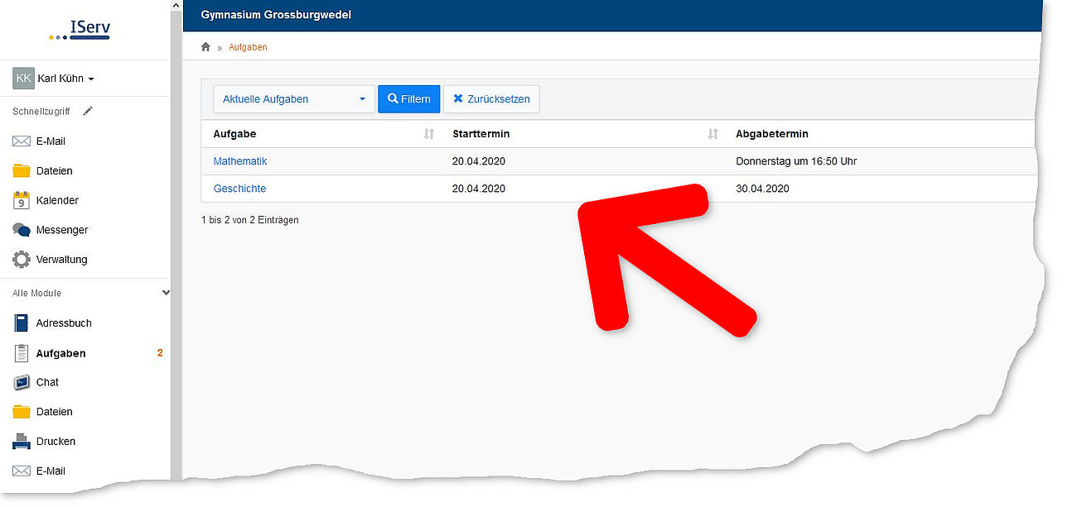Viewport: 1077px width, 507px height.
Task: Open the Adressbuch book icon
Action: [x=22, y=323]
